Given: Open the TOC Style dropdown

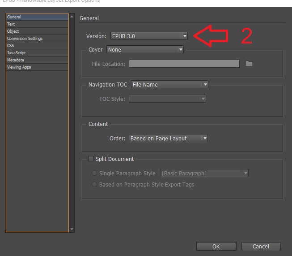Looking at the screenshot, I should 167,99.
